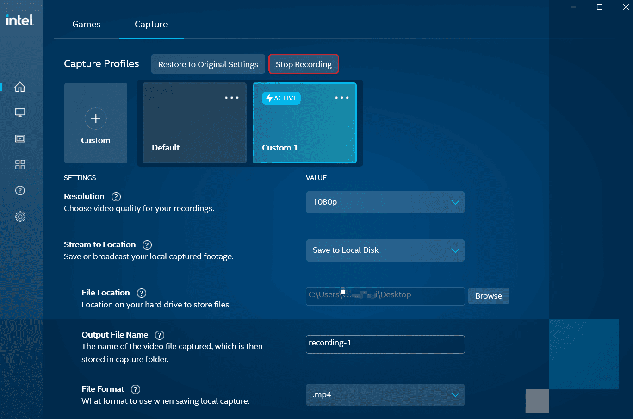Open Settings using the gear icon
This screenshot has width=633, height=419.
(x=20, y=216)
